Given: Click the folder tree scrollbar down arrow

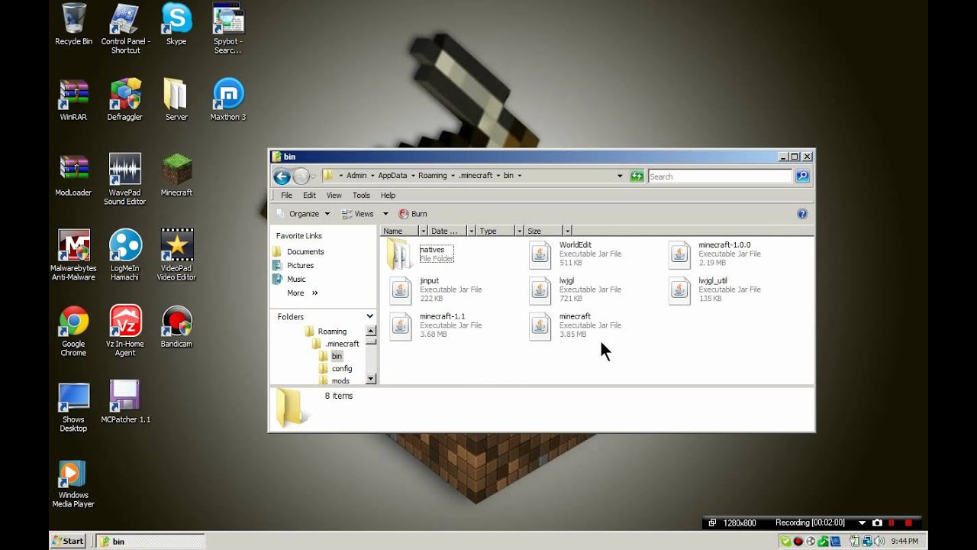Looking at the screenshot, I should tap(371, 379).
